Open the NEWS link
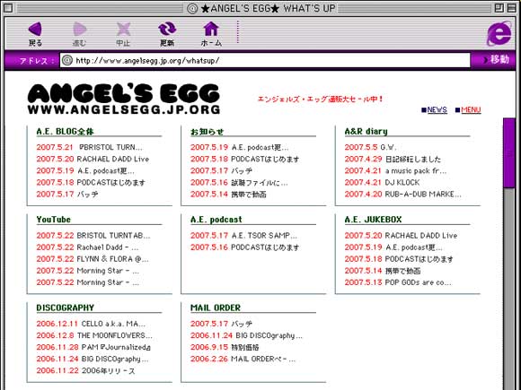Image resolution: width=521 pixels, height=390 pixels. click(x=437, y=109)
